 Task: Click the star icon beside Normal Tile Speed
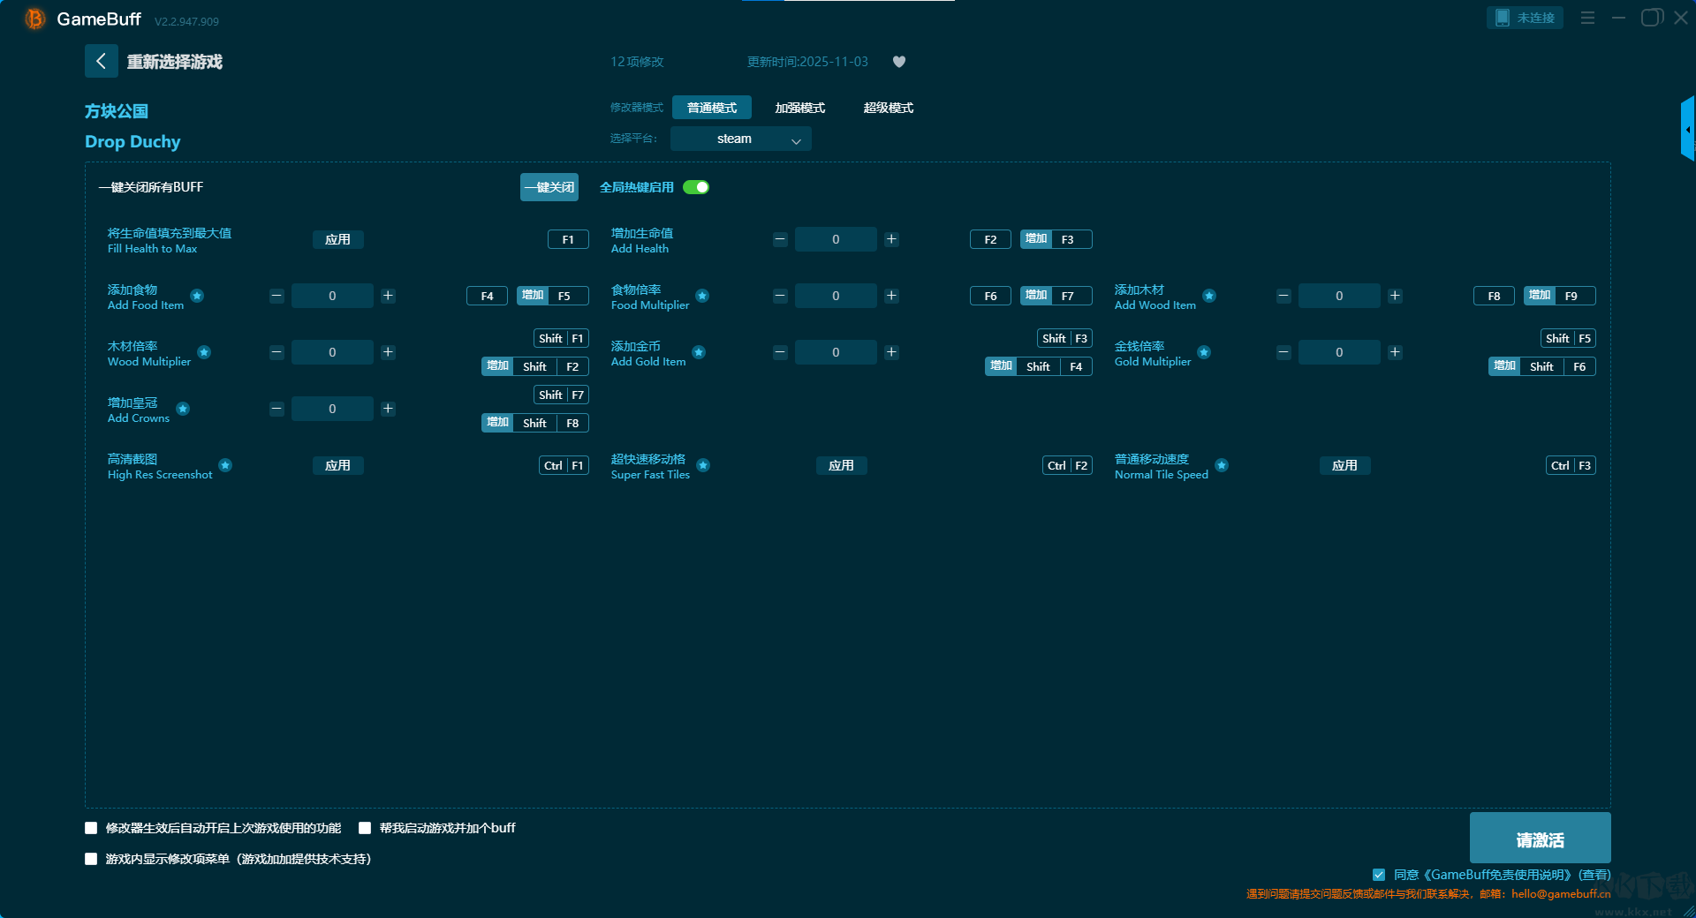[1222, 465]
